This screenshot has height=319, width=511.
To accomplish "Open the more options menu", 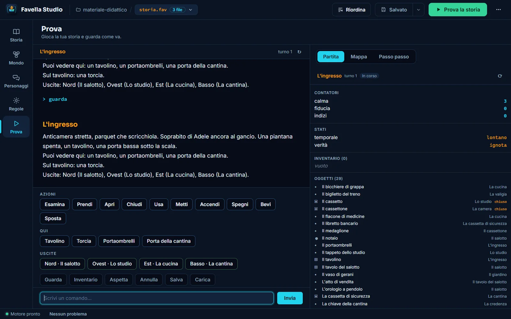I will click(x=499, y=10).
